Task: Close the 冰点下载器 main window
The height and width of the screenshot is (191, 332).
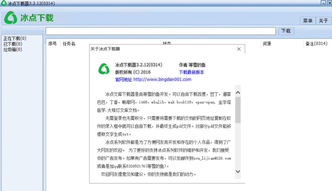Action: [330, 3]
